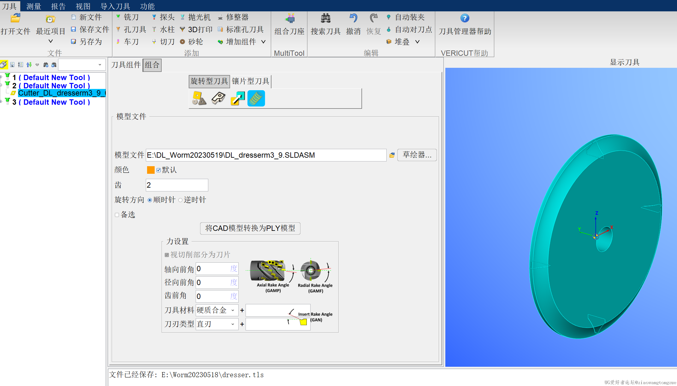
Task: Expand the 最近项目 dropdown arrow
Action: [x=50, y=41]
